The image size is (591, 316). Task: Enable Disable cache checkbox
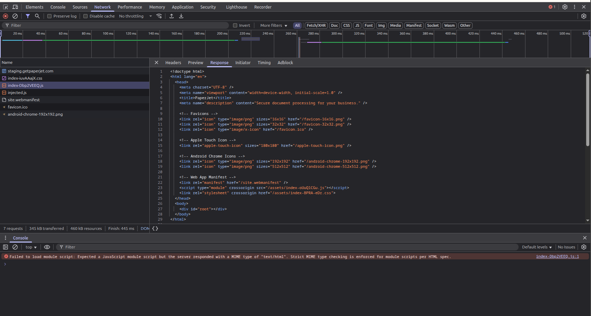click(x=85, y=16)
